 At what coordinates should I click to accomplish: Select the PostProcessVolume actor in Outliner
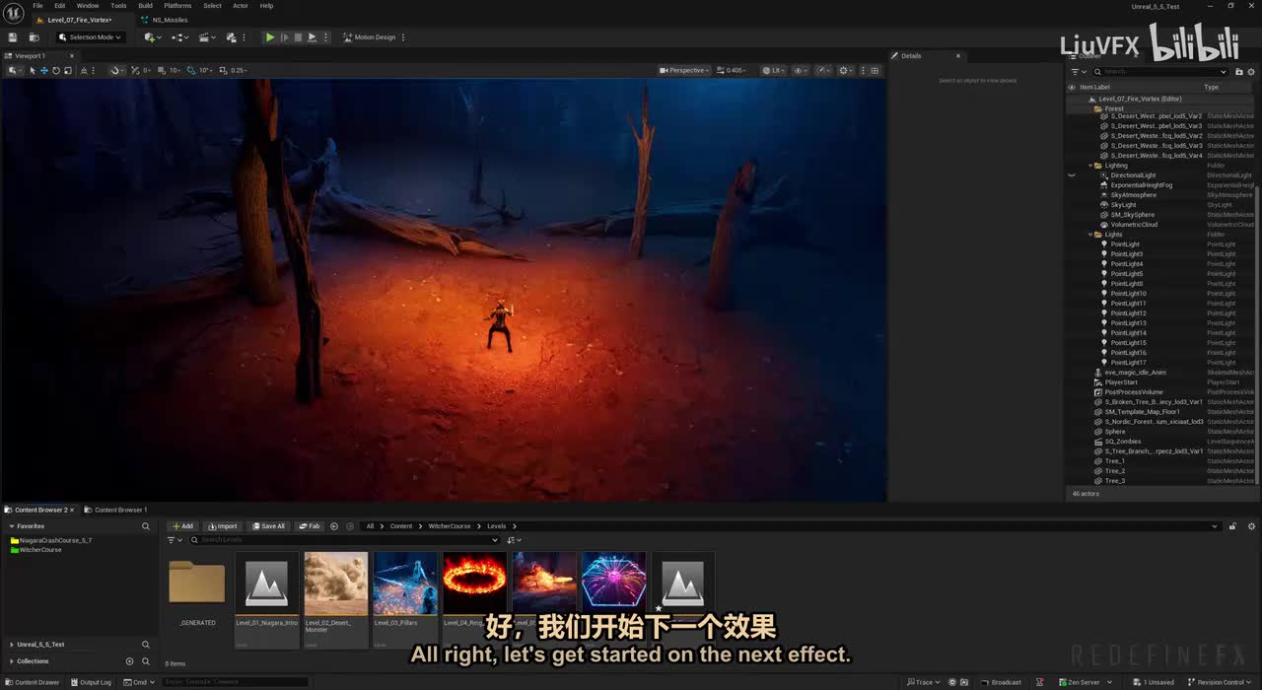click(1134, 392)
